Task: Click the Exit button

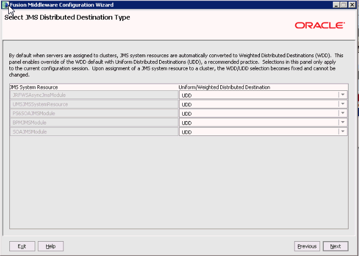Action: 23,246
